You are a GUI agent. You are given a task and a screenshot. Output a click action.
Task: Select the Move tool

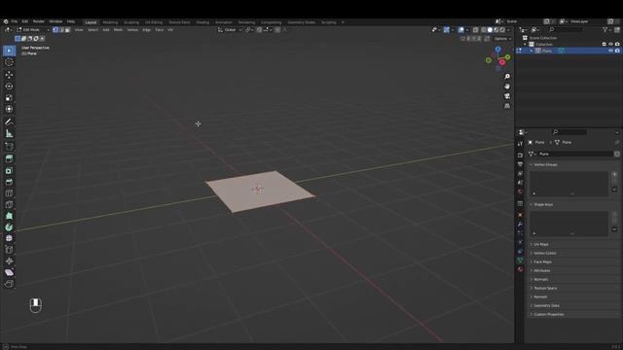(9, 75)
